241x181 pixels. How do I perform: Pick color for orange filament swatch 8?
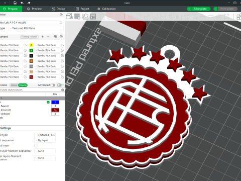pyautogui.click(x=31, y=61)
